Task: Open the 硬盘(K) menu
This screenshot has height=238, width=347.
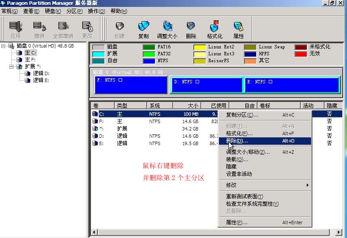Action: pyautogui.click(x=53, y=11)
